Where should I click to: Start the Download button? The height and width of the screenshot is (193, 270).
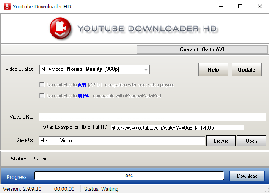[x=247, y=176]
